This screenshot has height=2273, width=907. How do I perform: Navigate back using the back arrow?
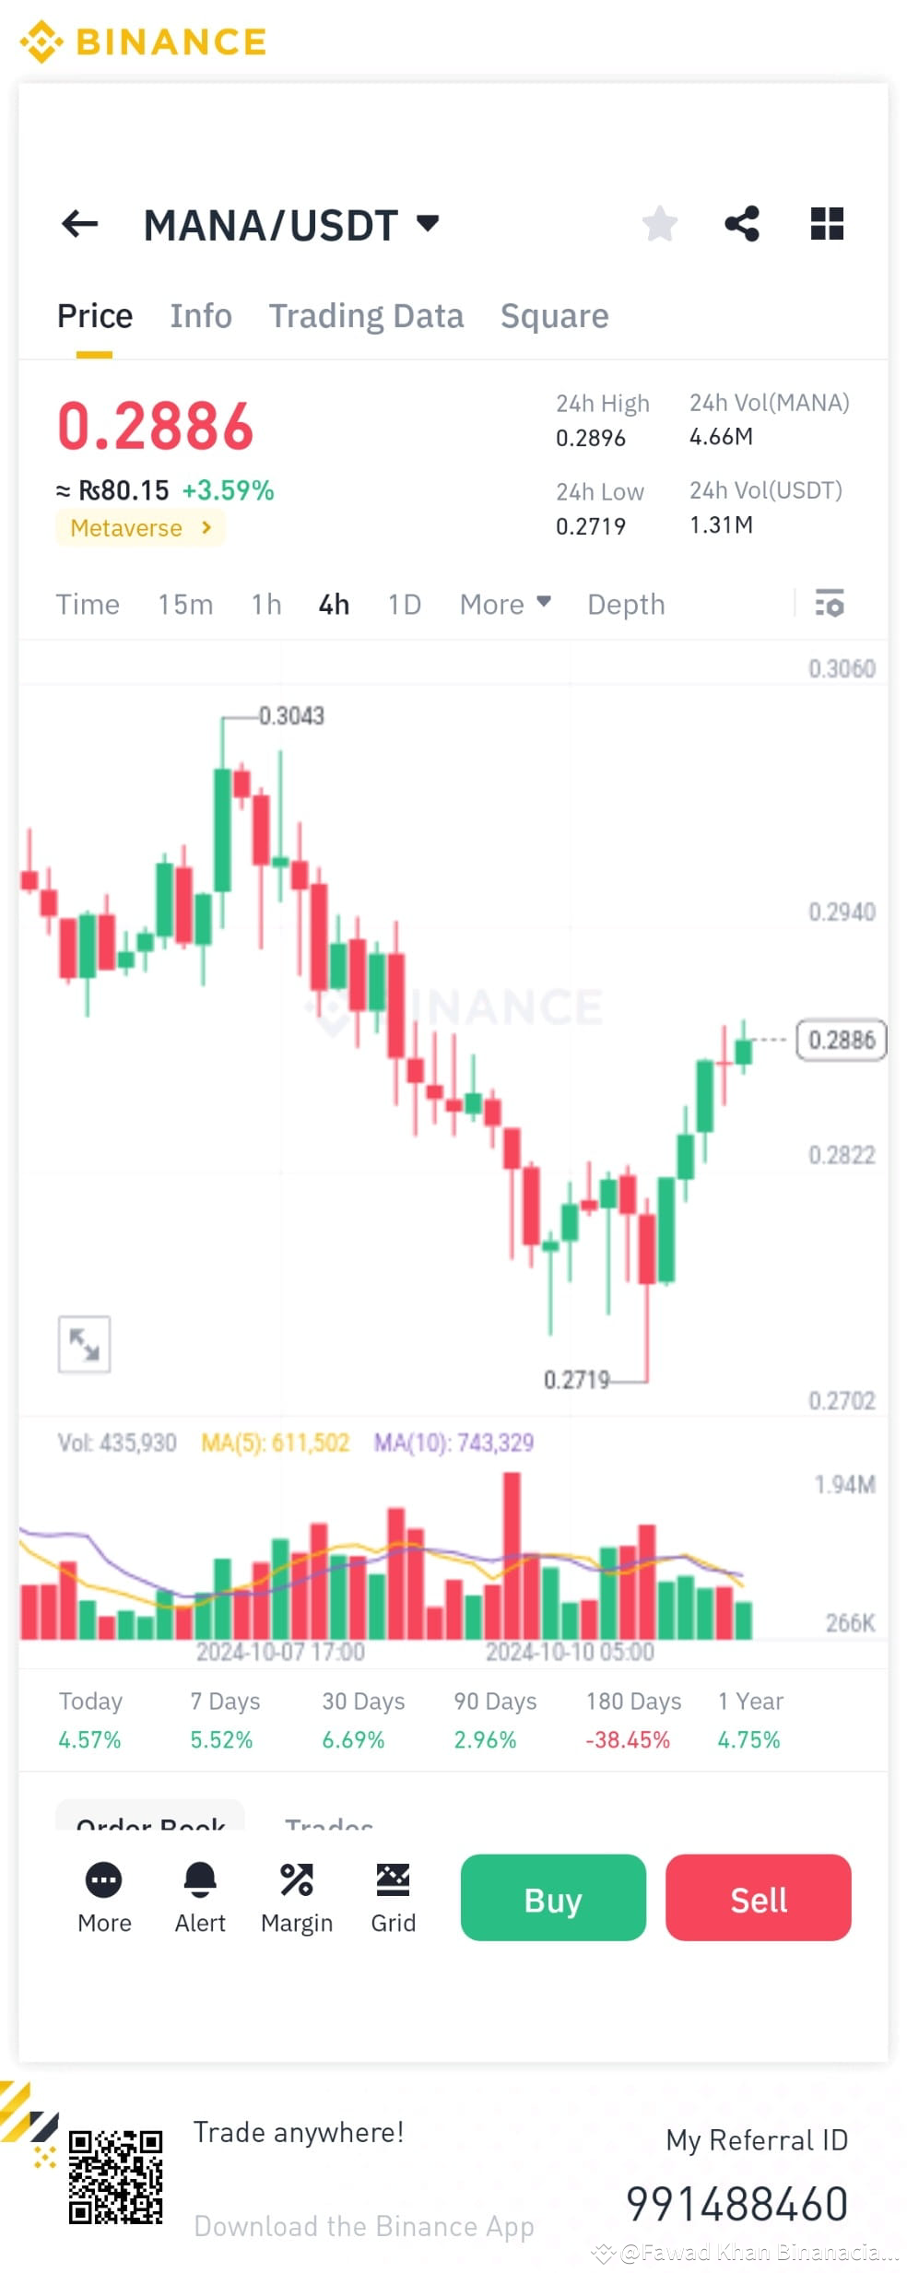pos(80,224)
